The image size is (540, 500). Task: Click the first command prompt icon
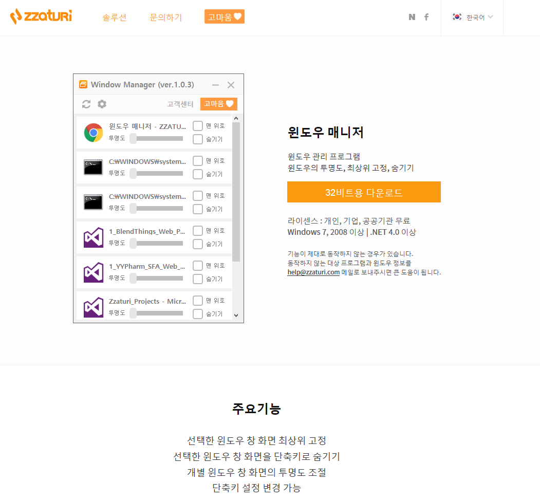[x=94, y=167]
